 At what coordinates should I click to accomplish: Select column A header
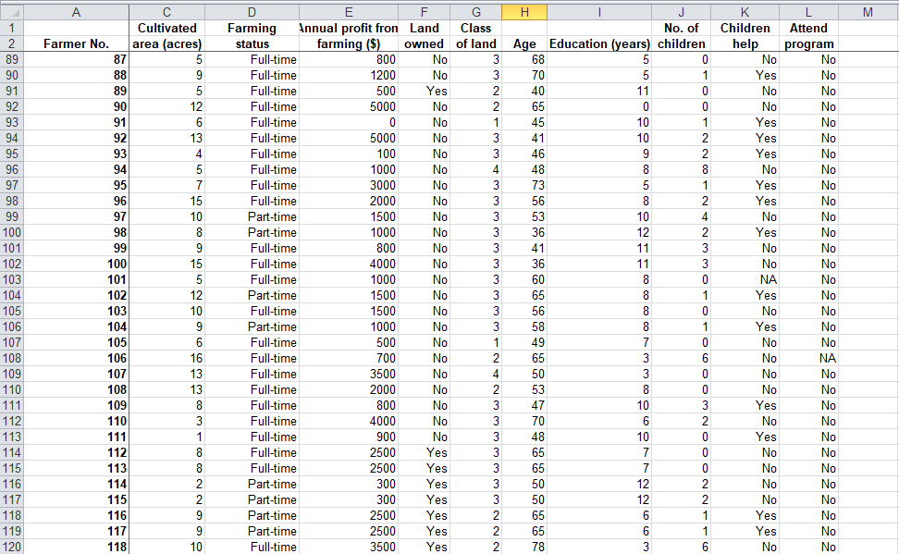76,12
